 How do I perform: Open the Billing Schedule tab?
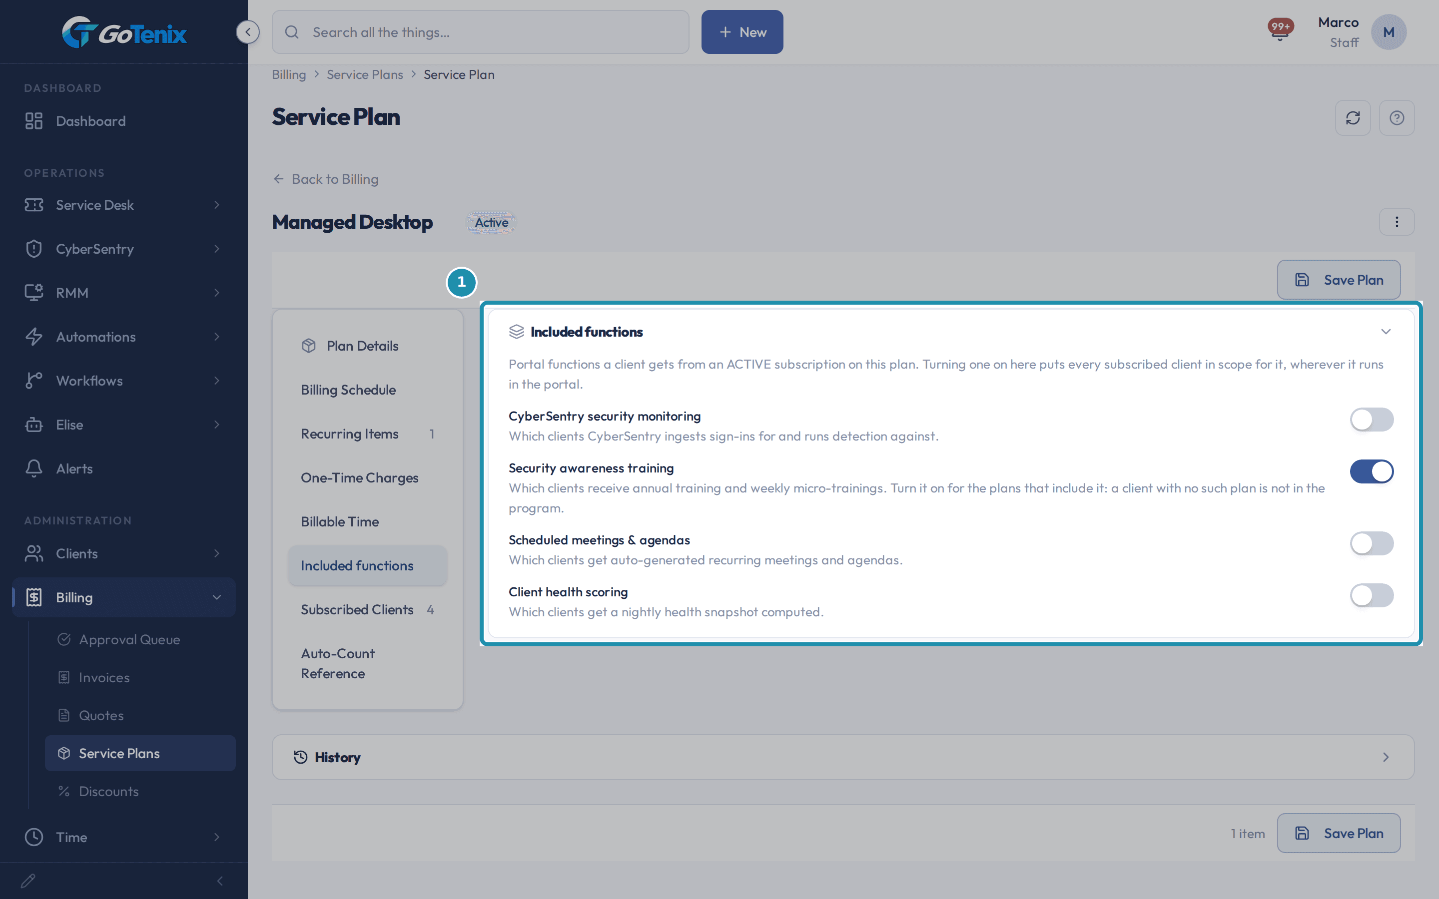(x=367, y=390)
